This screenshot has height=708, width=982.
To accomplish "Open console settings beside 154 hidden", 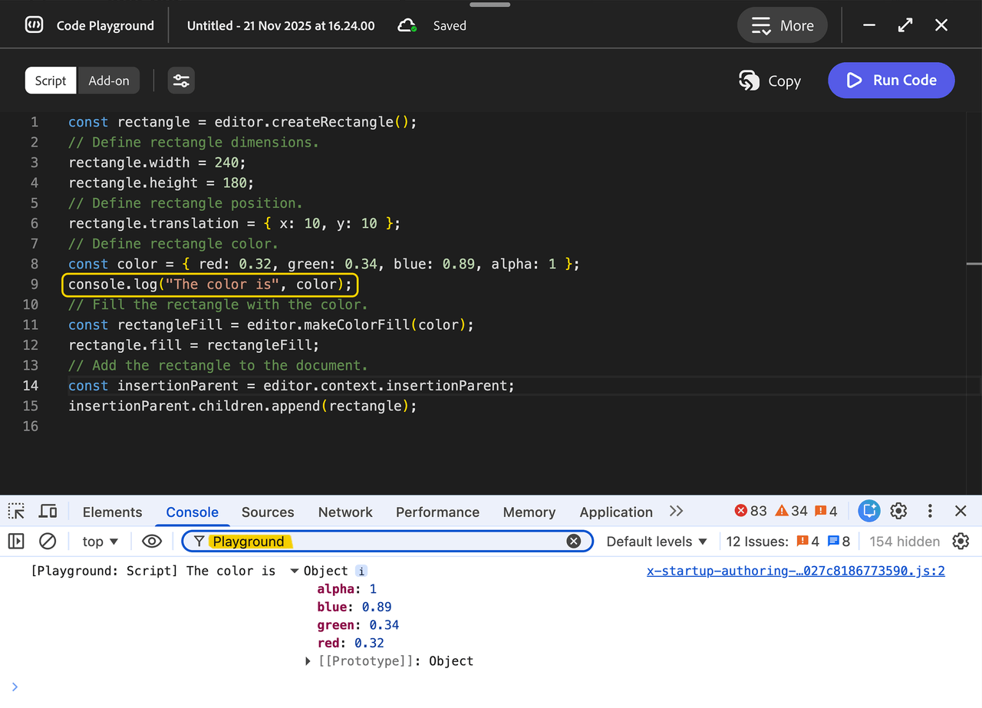I will [961, 541].
